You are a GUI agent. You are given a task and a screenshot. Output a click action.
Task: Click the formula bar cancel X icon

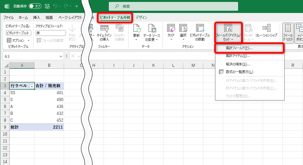[x=73, y=56]
